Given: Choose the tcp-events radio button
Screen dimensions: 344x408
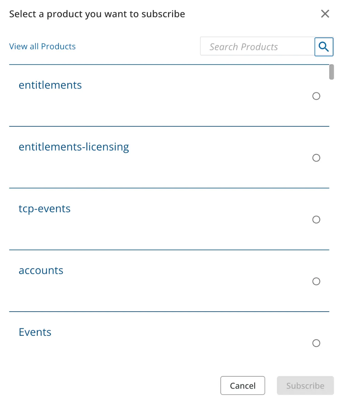Looking at the screenshot, I should click(x=316, y=220).
